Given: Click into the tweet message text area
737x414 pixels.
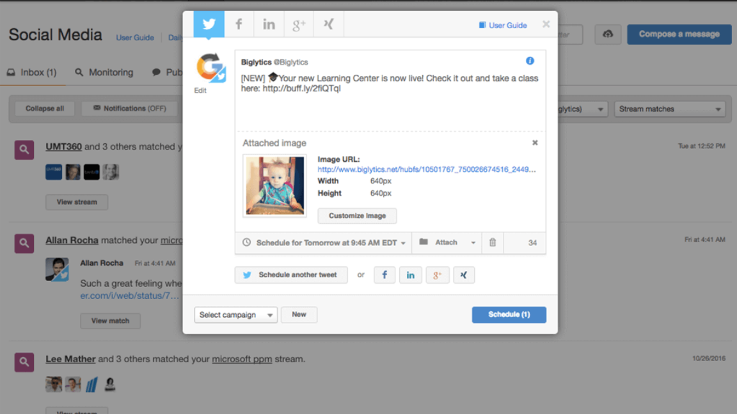Looking at the screenshot, I should pos(390,101).
